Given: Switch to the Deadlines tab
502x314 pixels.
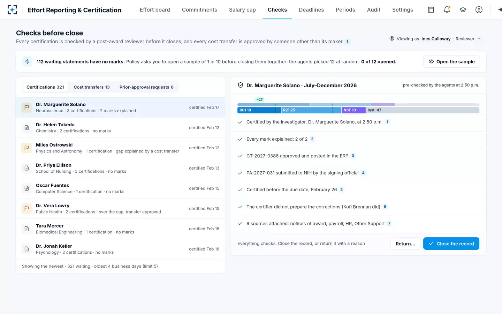Looking at the screenshot, I should [x=311, y=10].
